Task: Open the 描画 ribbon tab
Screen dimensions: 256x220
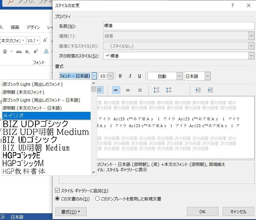Action: tap(15, 27)
